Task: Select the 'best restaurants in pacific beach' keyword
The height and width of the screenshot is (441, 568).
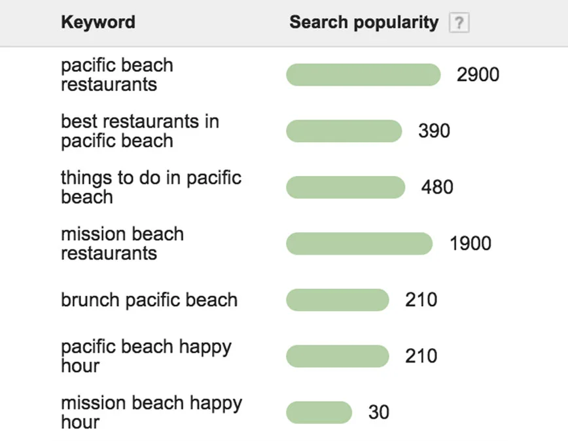Action: [x=140, y=131]
